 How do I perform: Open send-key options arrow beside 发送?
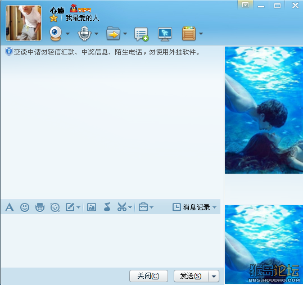pyautogui.click(x=214, y=277)
